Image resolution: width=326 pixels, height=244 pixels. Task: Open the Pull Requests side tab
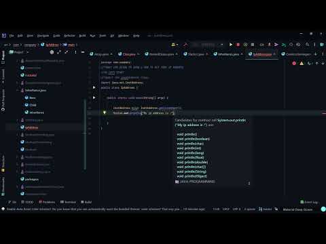(3, 100)
